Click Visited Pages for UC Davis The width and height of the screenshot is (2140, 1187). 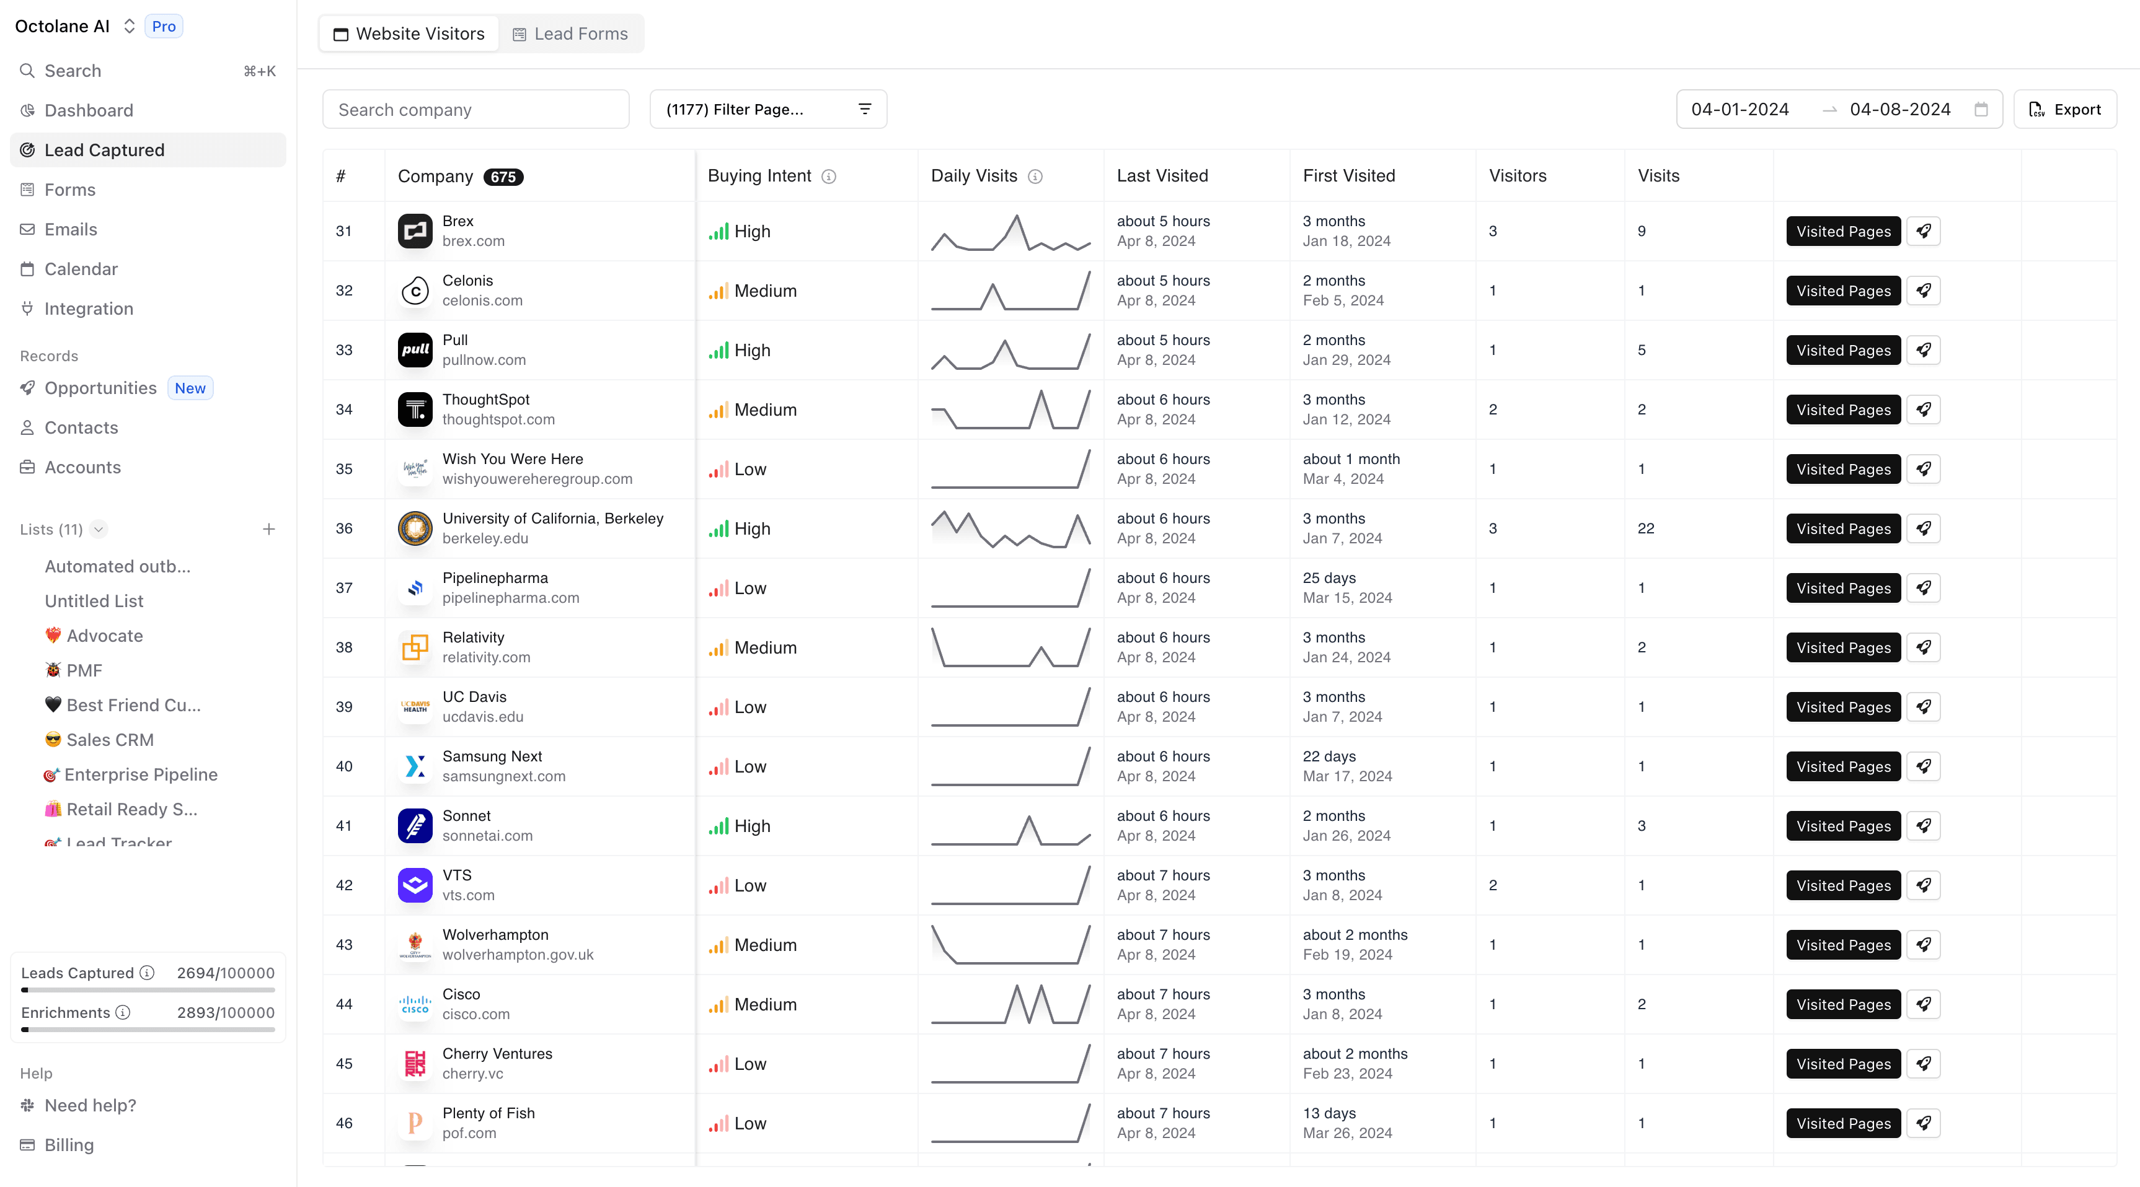pos(1842,706)
